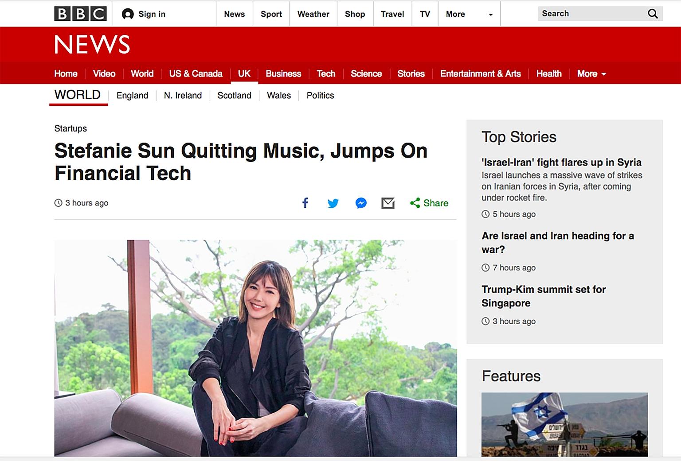Click the search magnifier icon

(x=653, y=14)
